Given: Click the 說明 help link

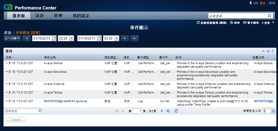Looking at the screenshot, I should (x=272, y=3).
